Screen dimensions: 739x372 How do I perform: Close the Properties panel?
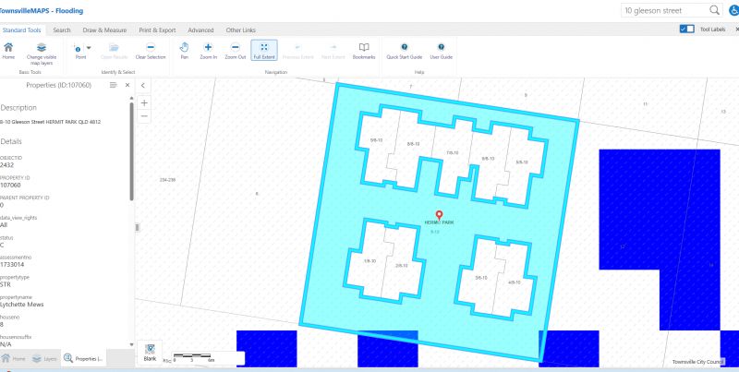click(x=127, y=85)
